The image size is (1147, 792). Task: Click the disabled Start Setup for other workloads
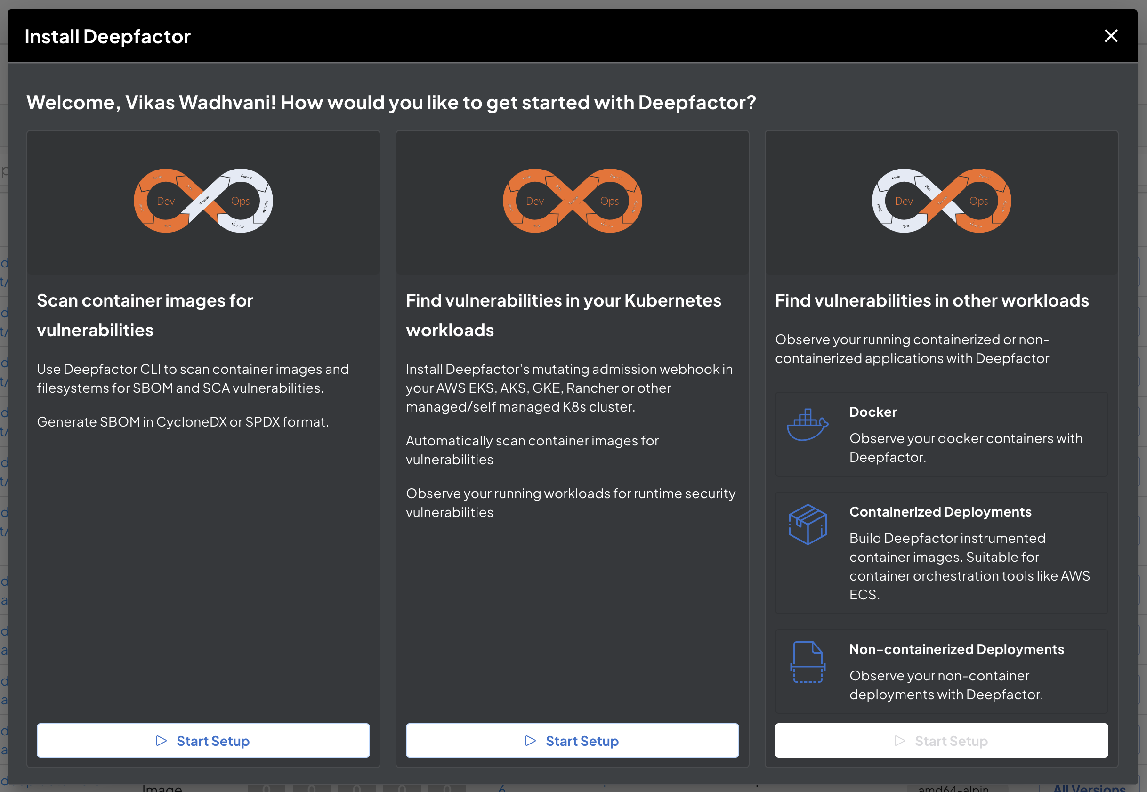(x=941, y=740)
